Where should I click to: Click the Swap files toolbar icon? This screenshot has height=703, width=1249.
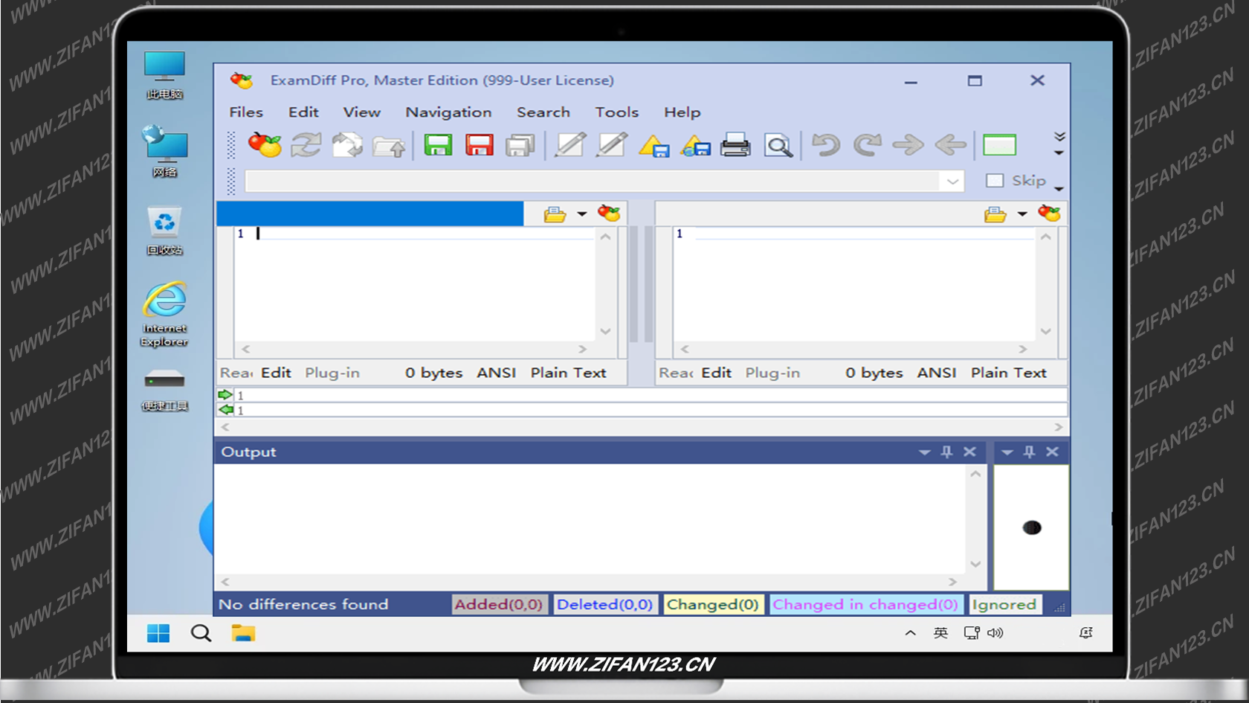pyautogui.click(x=347, y=145)
